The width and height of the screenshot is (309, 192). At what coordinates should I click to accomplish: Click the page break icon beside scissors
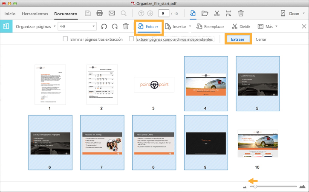228,13
